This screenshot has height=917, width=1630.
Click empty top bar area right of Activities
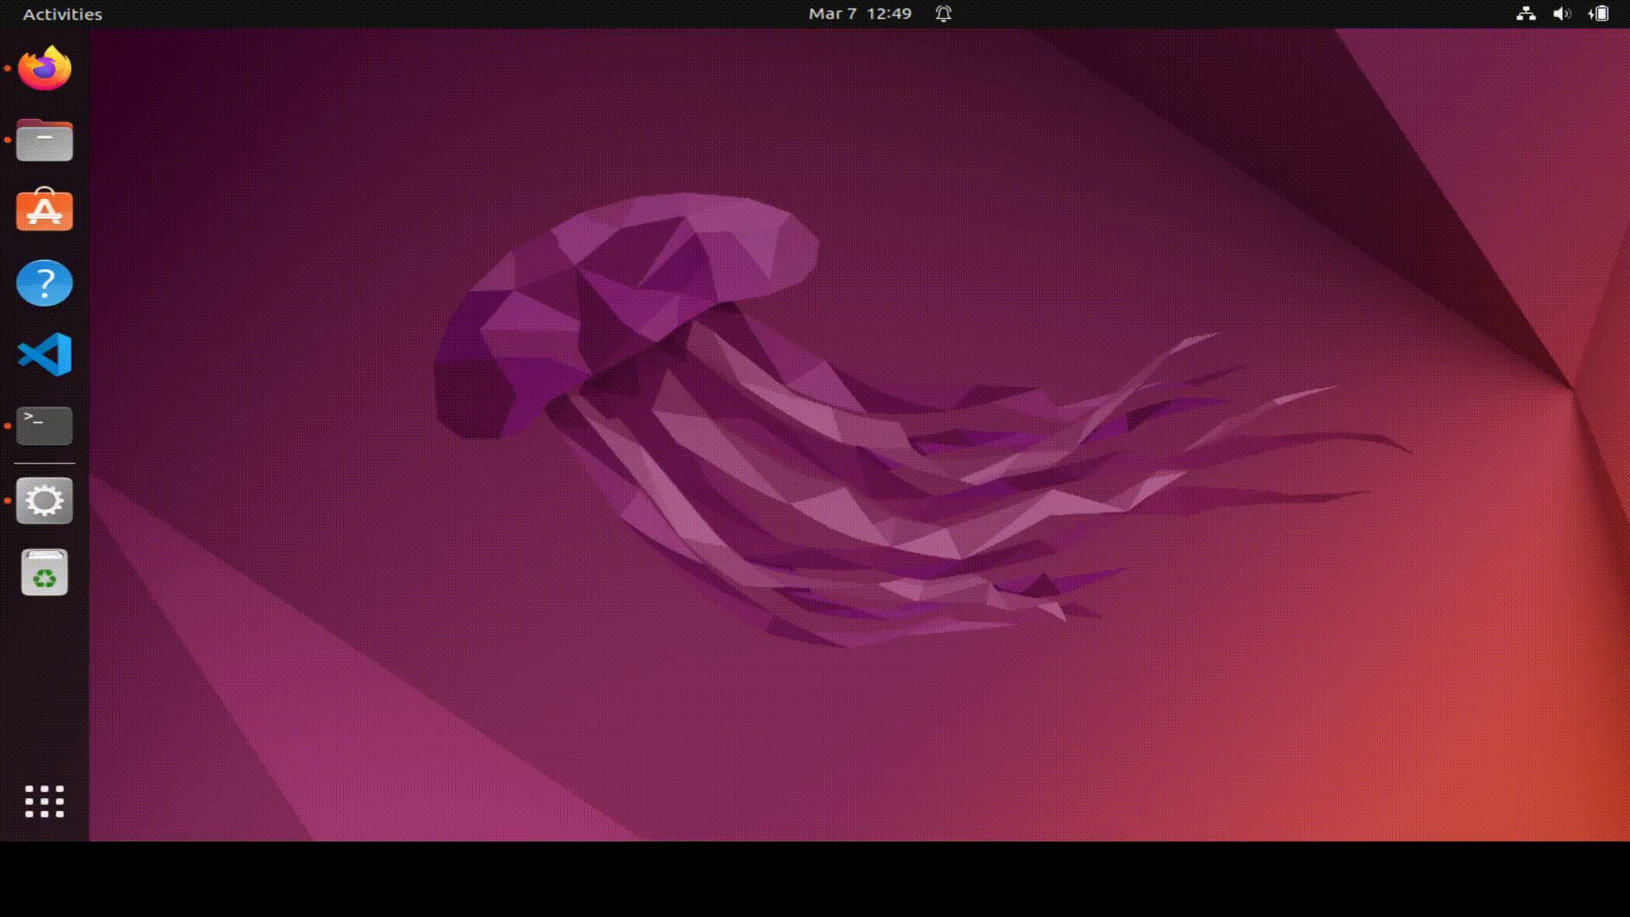424,14
